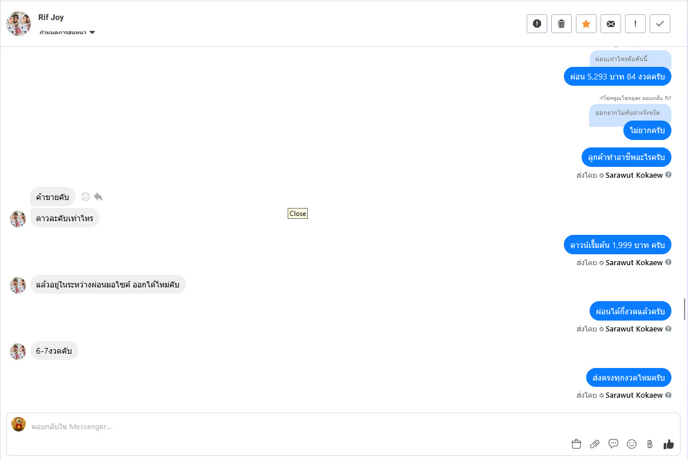
Task: Click the Baht payment icon
Action: point(650,444)
